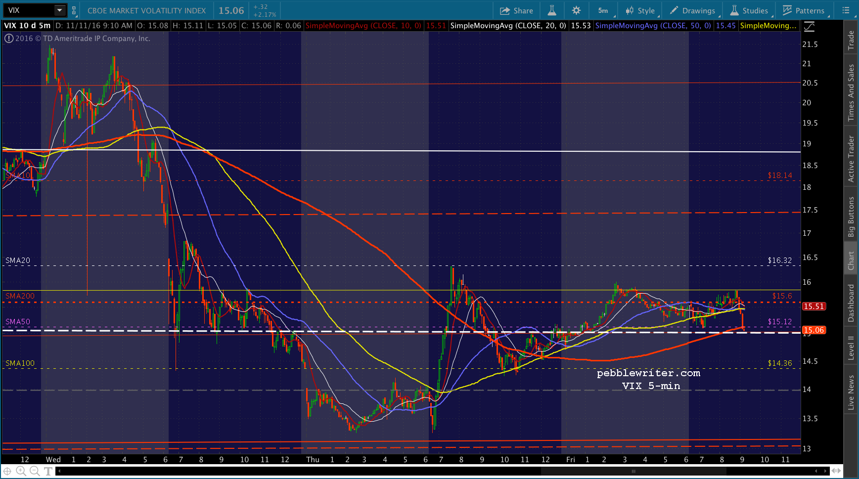Click the chart scale curve icon
859x479 pixels.
point(809,27)
